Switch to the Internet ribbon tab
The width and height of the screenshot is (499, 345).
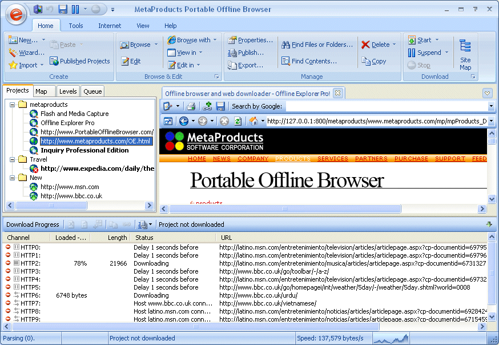point(110,26)
